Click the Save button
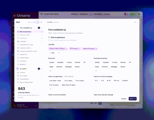Screen dimensions: 154x120 click(132, 99)
